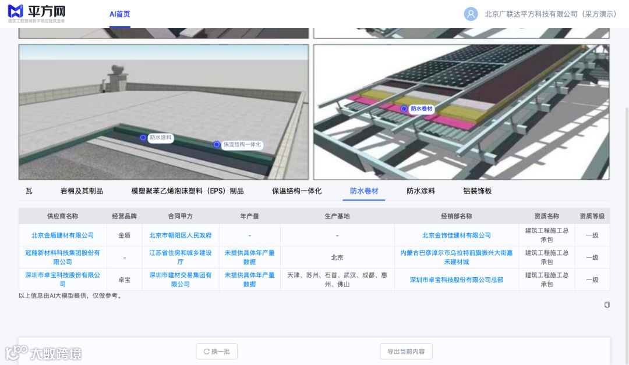Switch to the 模塑聚苯乙烯泡沫塑料（EPS）制品 tab
The width and height of the screenshot is (629, 365).
(188, 191)
